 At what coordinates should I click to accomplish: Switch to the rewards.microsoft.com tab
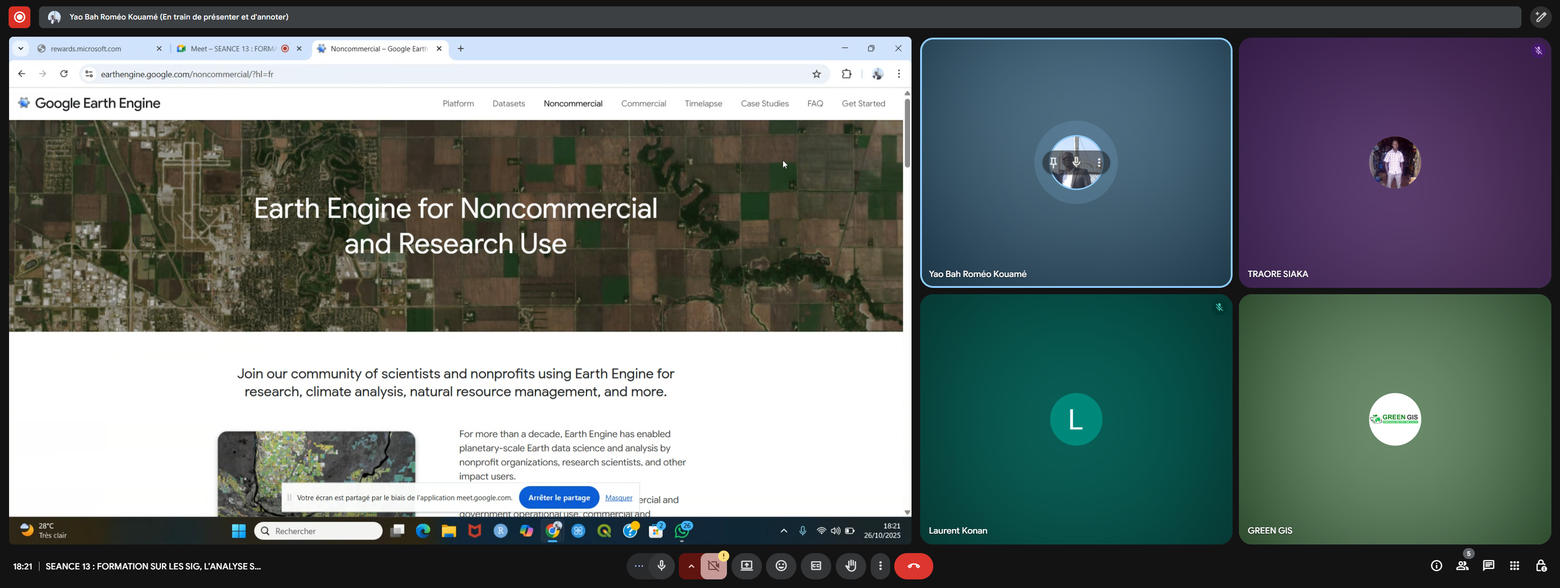point(86,49)
